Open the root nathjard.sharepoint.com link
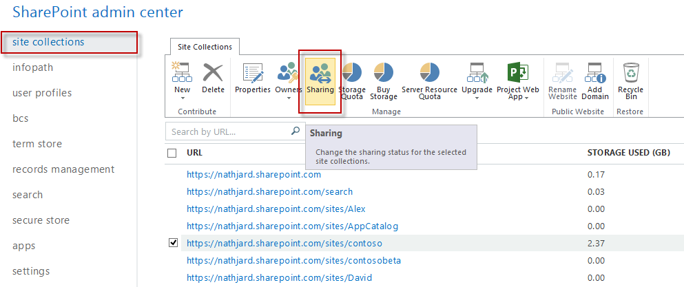Viewport: 684px width, 287px height. [x=254, y=174]
